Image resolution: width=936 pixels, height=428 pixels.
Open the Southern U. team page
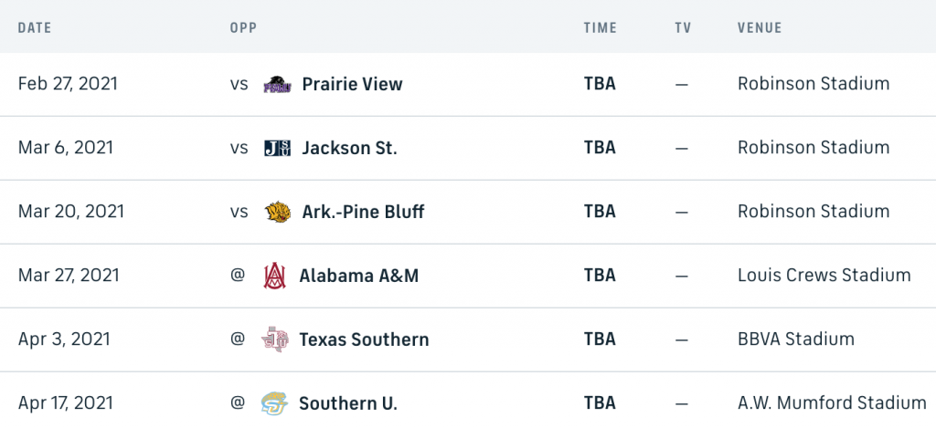(x=348, y=403)
